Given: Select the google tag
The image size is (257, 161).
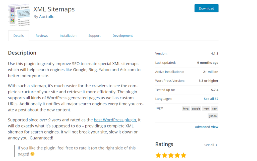Looking at the screenshot, I should (196, 108).
